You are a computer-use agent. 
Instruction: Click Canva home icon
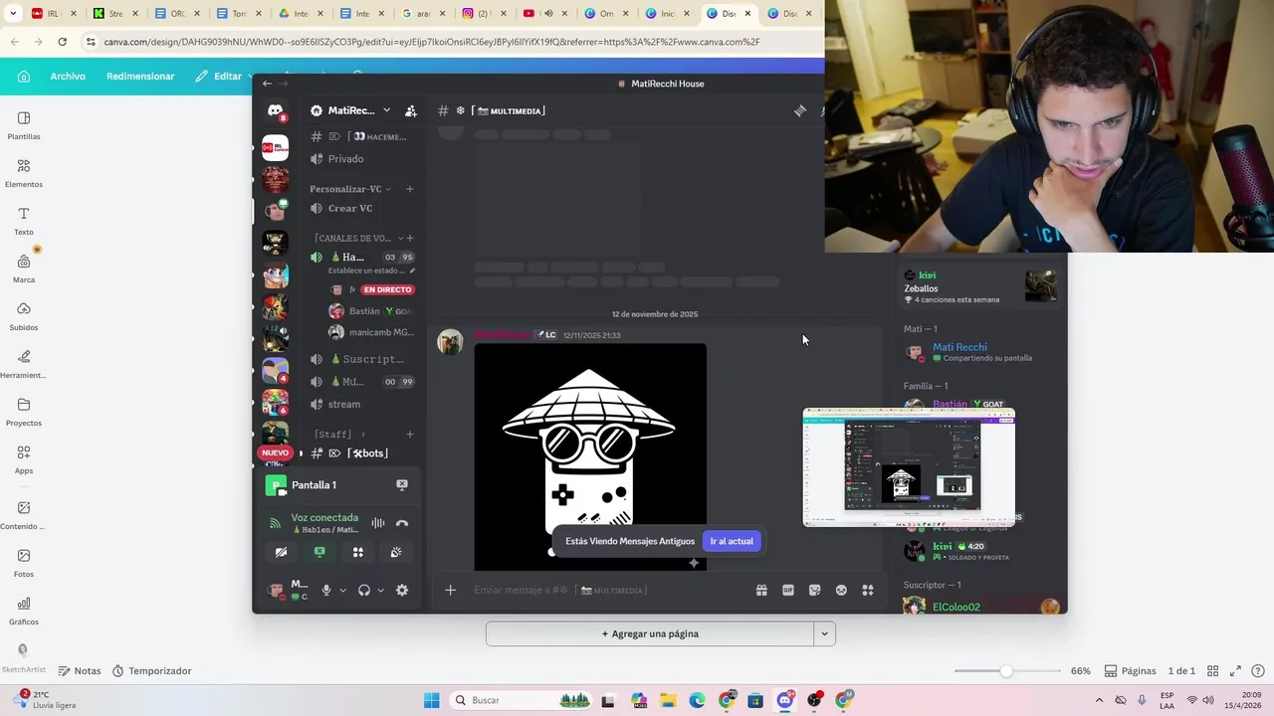click(24, 77)
